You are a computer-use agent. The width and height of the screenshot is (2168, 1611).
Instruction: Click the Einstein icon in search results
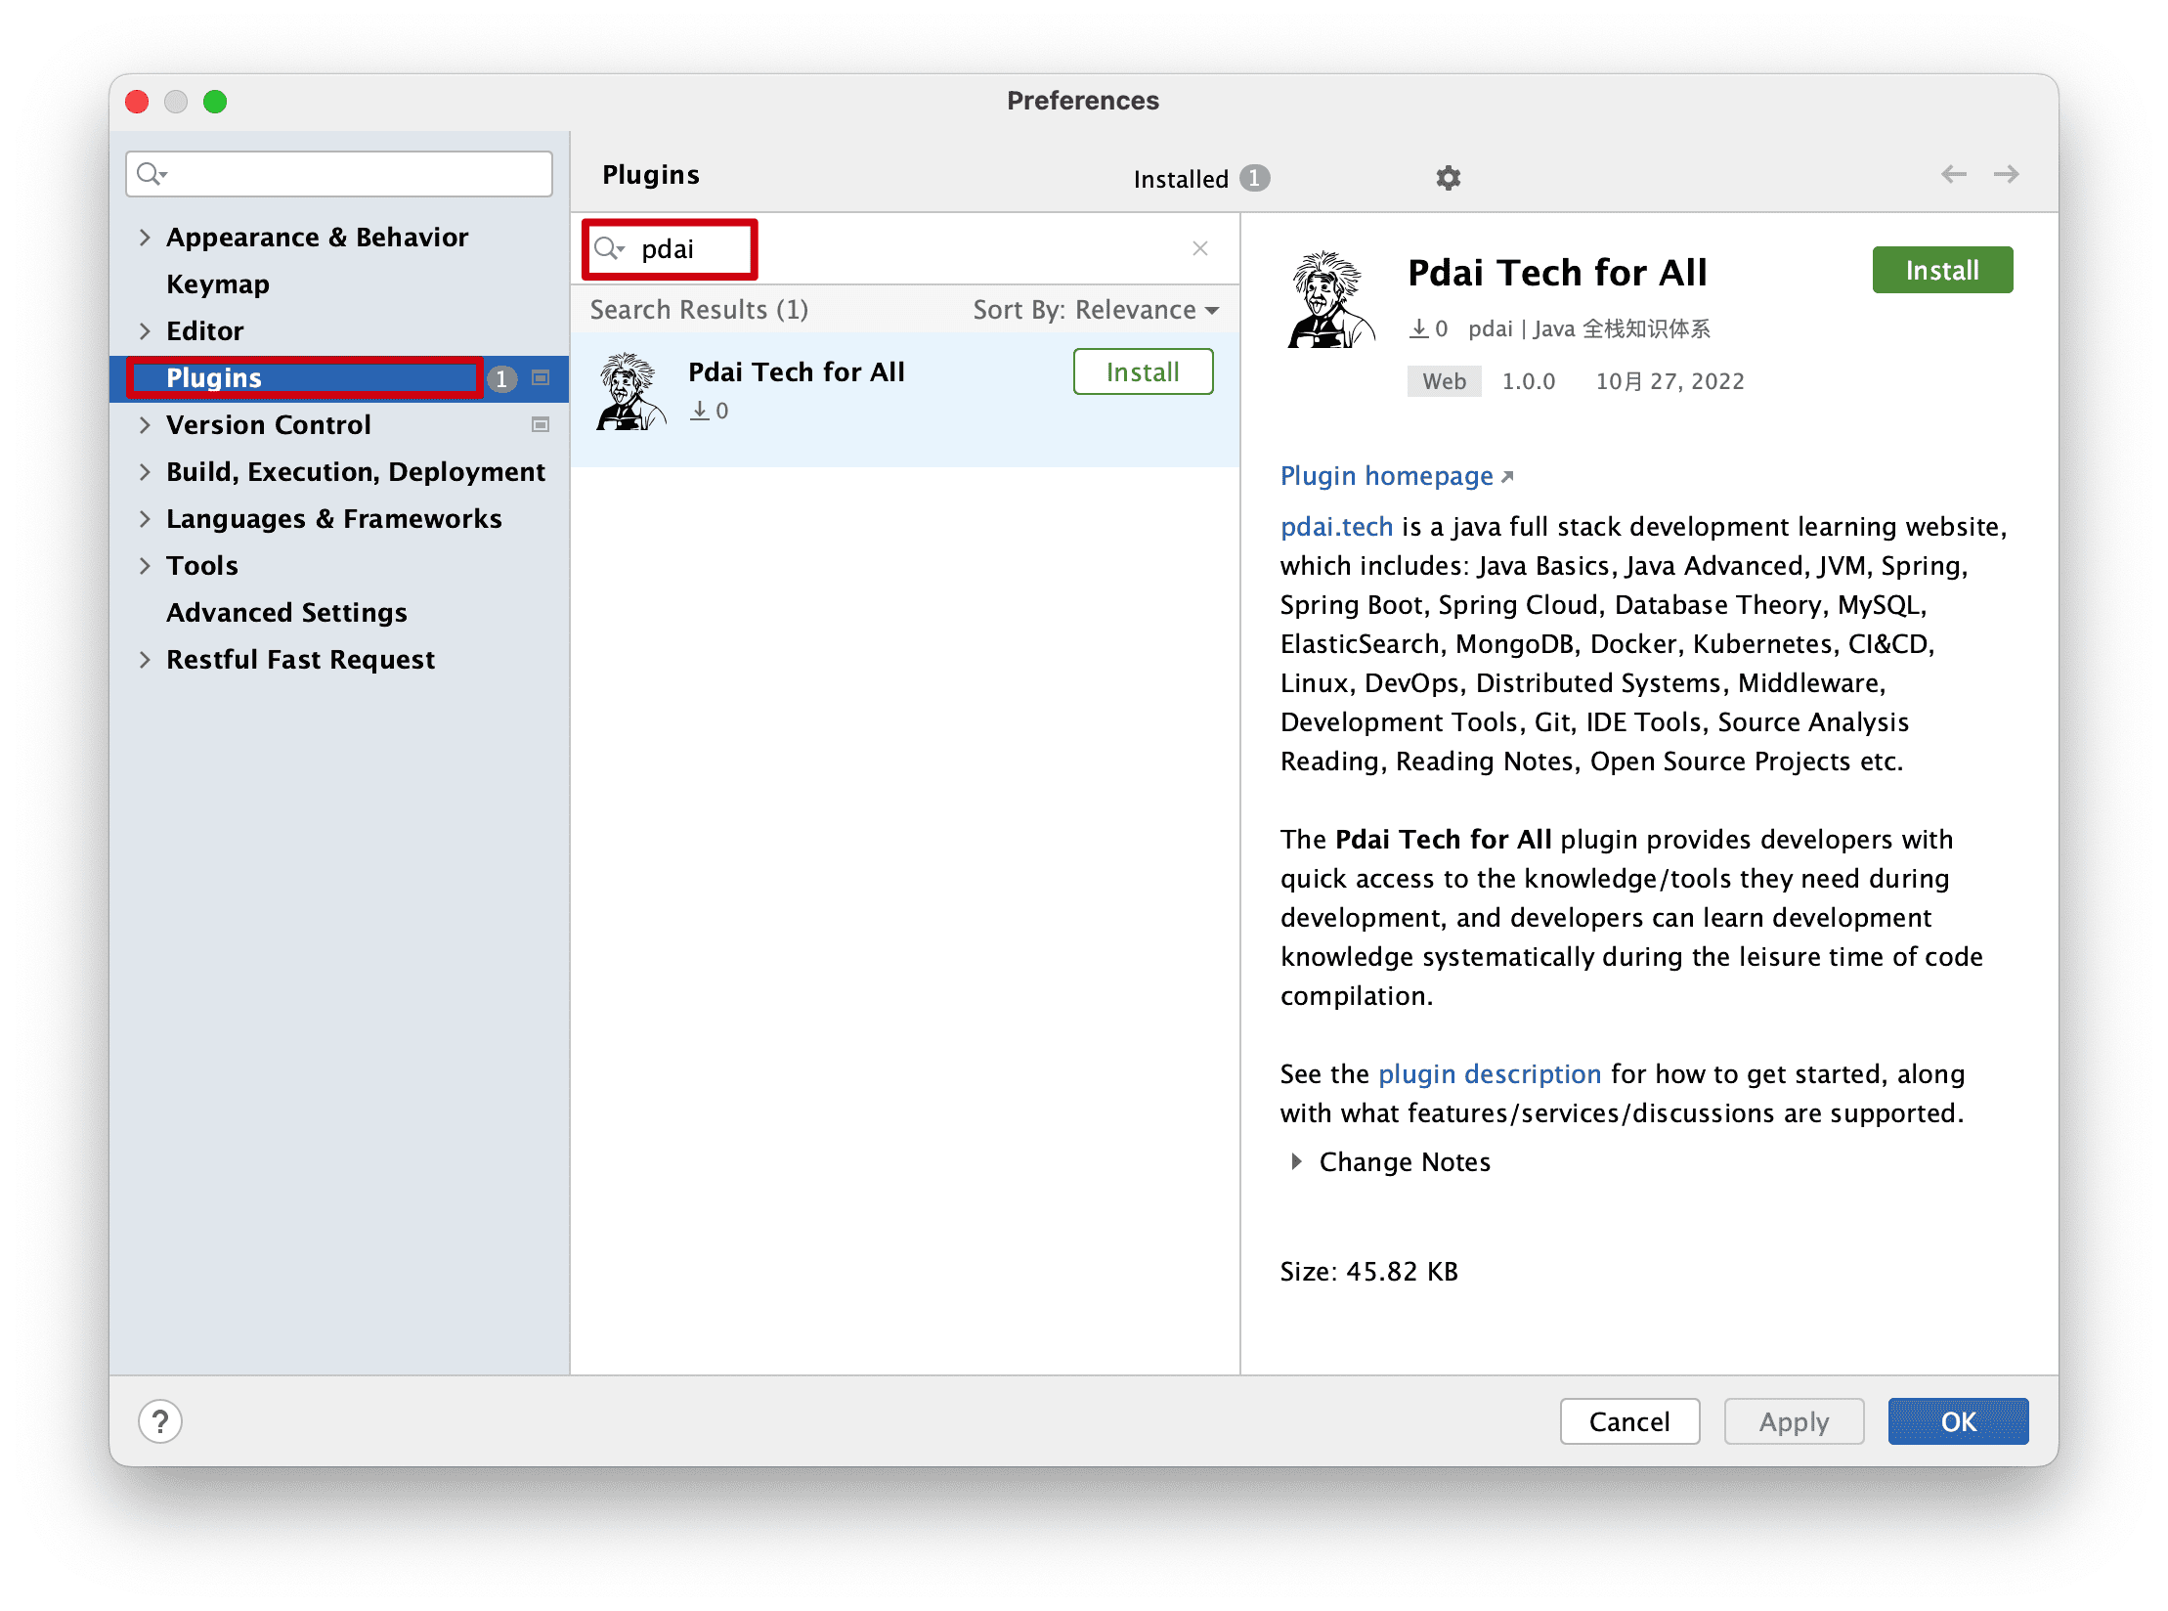click(x=630, y=392)
